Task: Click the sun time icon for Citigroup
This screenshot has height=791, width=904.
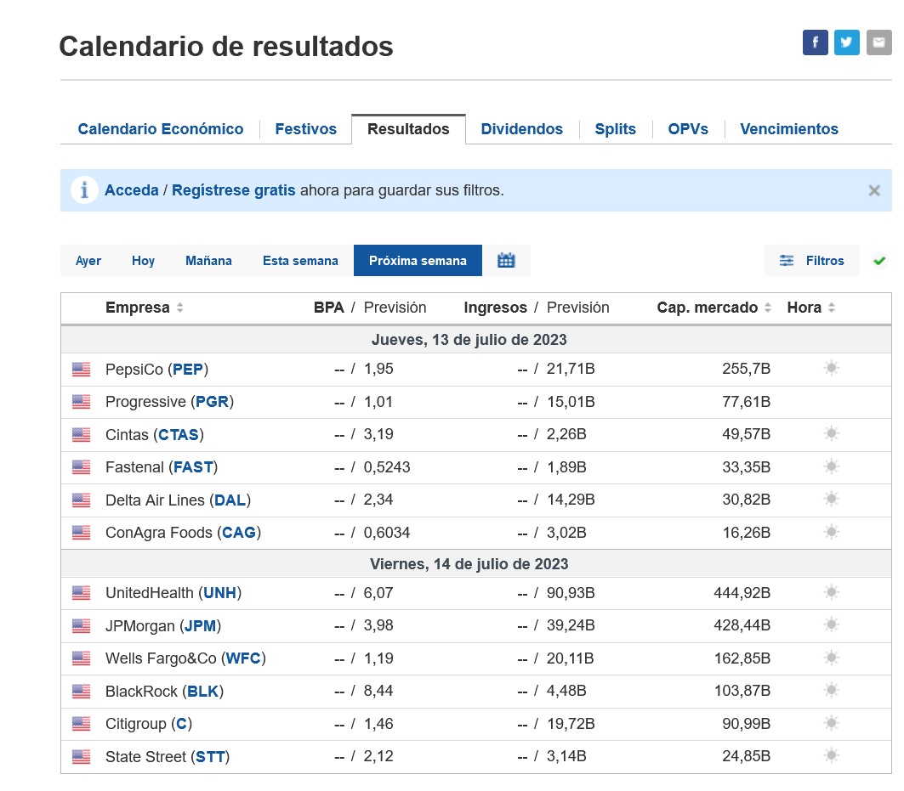Action: (x=832, y=722)
